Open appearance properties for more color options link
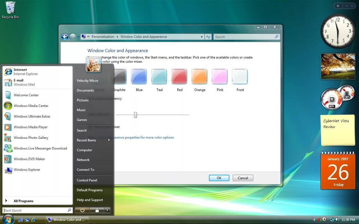Screen dimensions: 359x224 tap(144, 137)
